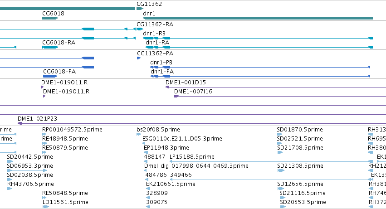
Task: Select the 484786 feature label
Action: [156, 175]
